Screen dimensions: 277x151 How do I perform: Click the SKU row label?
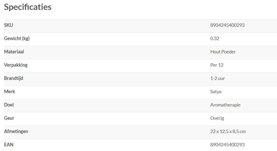click(x=9, y=25)
